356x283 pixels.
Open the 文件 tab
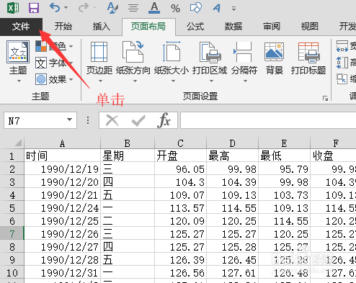21,27
